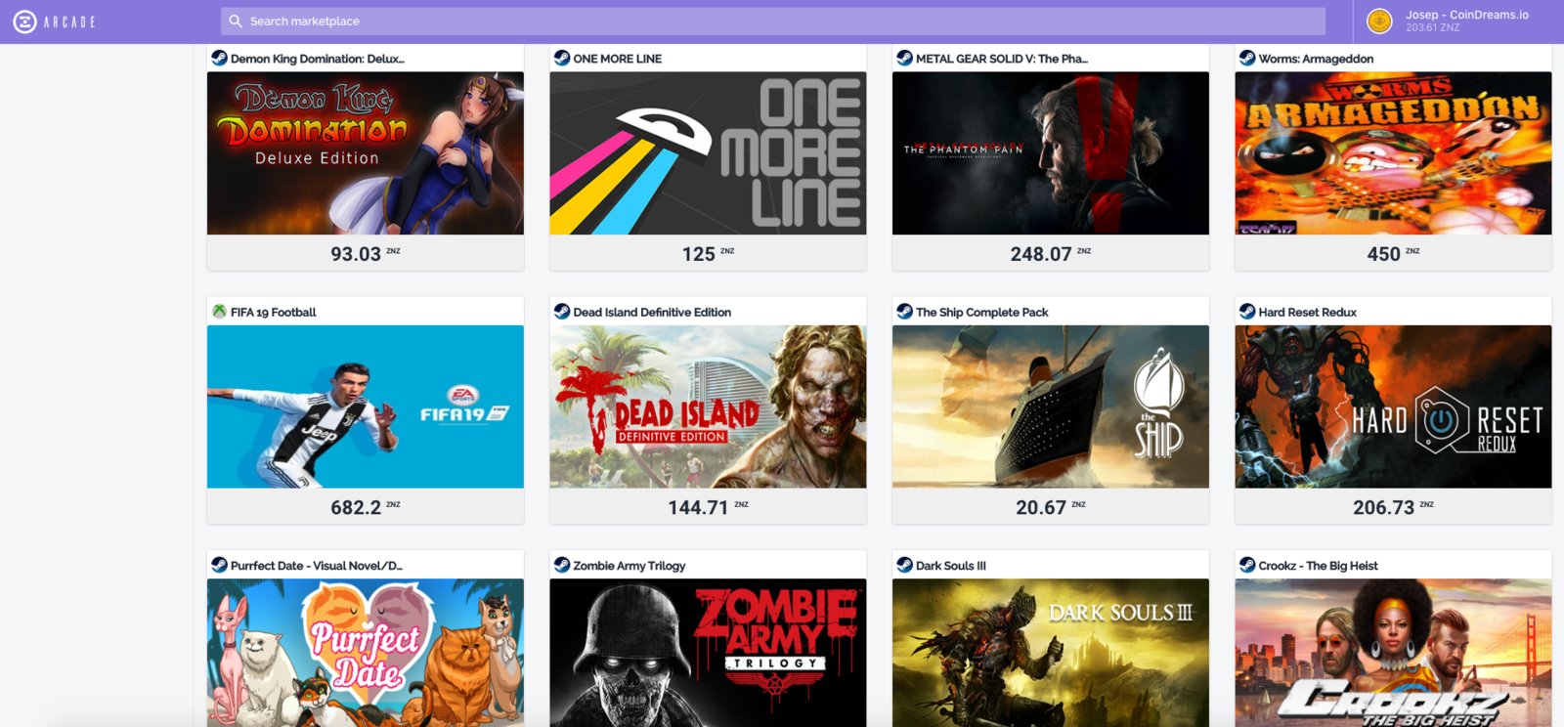Open the FIFA 19 Football title link
The height and width of the screenshot is (727, 1564).
pos(274,313)
